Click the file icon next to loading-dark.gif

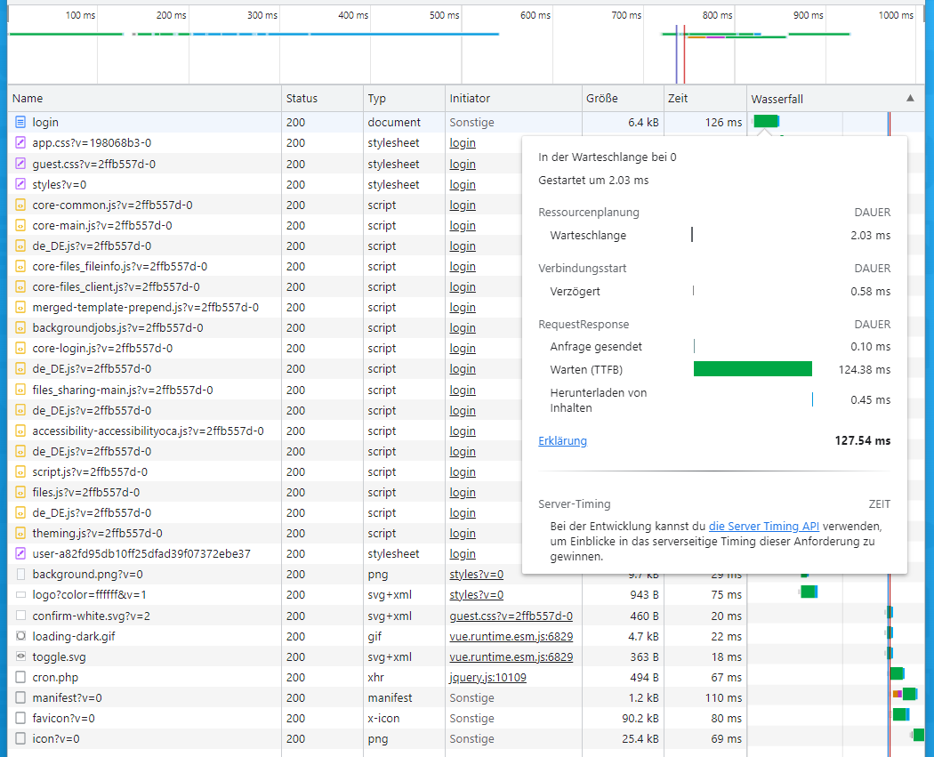[20, 636]
